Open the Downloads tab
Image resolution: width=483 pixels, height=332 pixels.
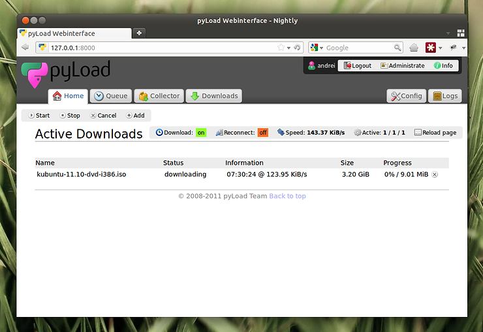(x=214, y=96)
